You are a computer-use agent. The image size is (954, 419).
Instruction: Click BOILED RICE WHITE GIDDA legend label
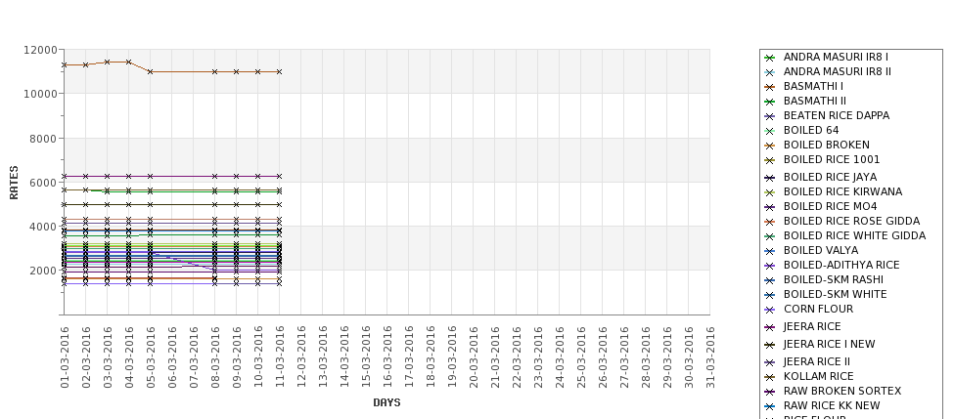coord(854,235)
